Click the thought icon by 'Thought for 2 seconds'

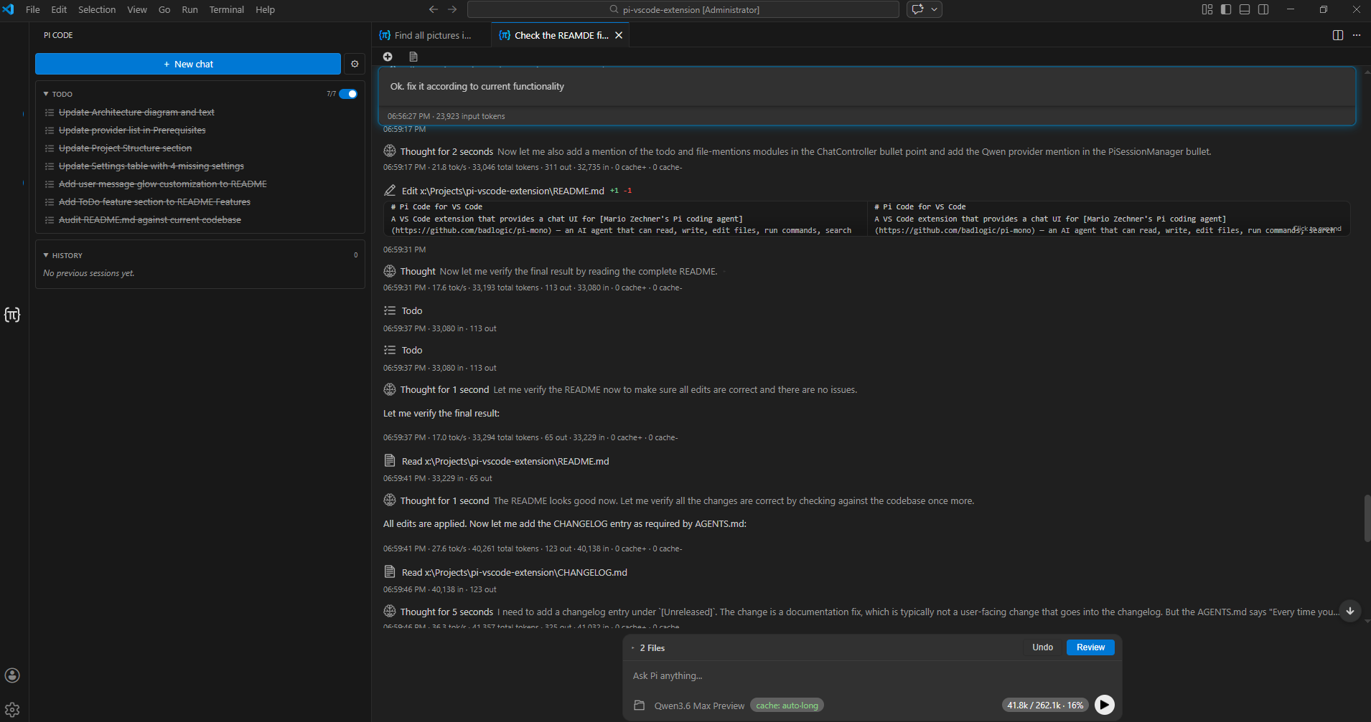(x=390, y=151)
